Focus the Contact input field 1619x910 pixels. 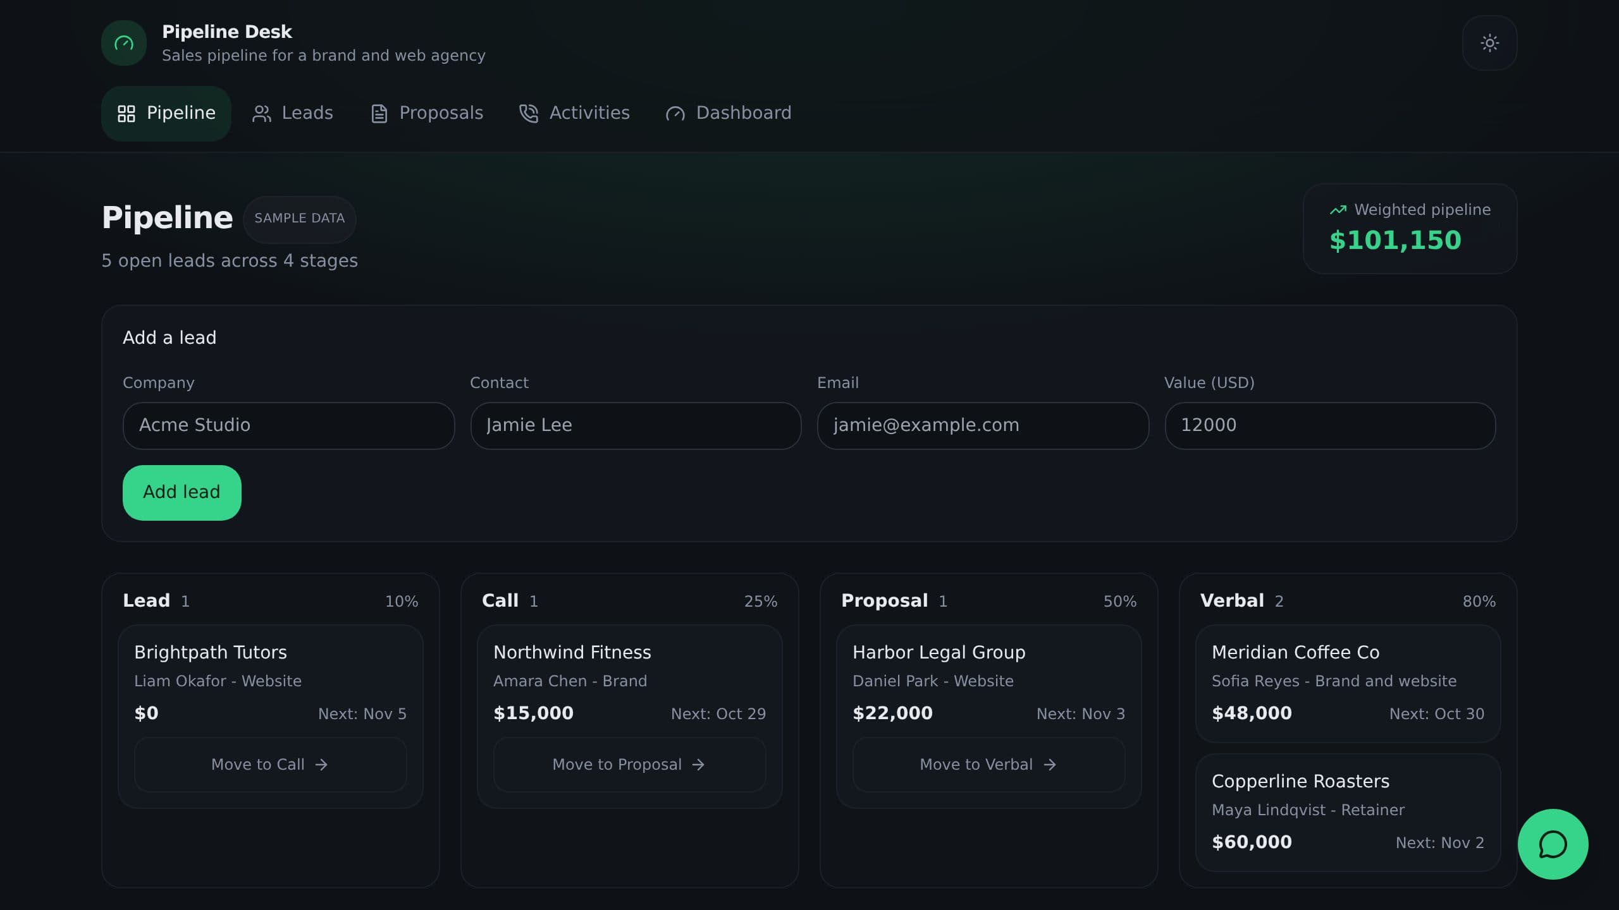[x=636, y=426]
